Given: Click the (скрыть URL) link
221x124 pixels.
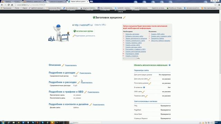Looking at the screenshot, I should click(100, 25).
